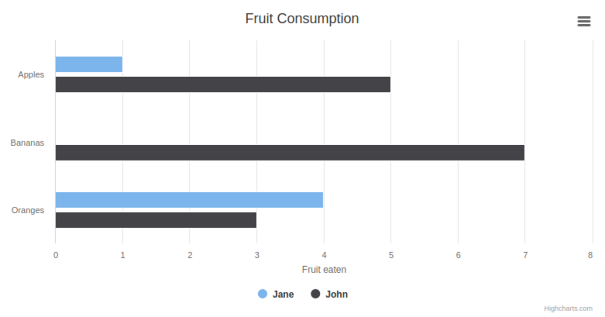The height and width of the screenshot is (317, 605).
Task: Click the axis tick label 8
Action: click(x=590, y=255)
